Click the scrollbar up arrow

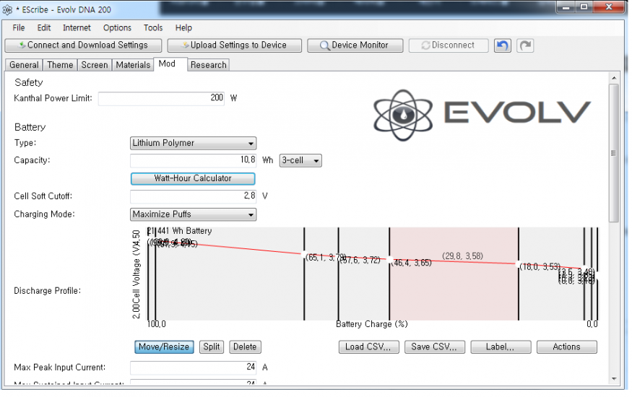(613, 78)
